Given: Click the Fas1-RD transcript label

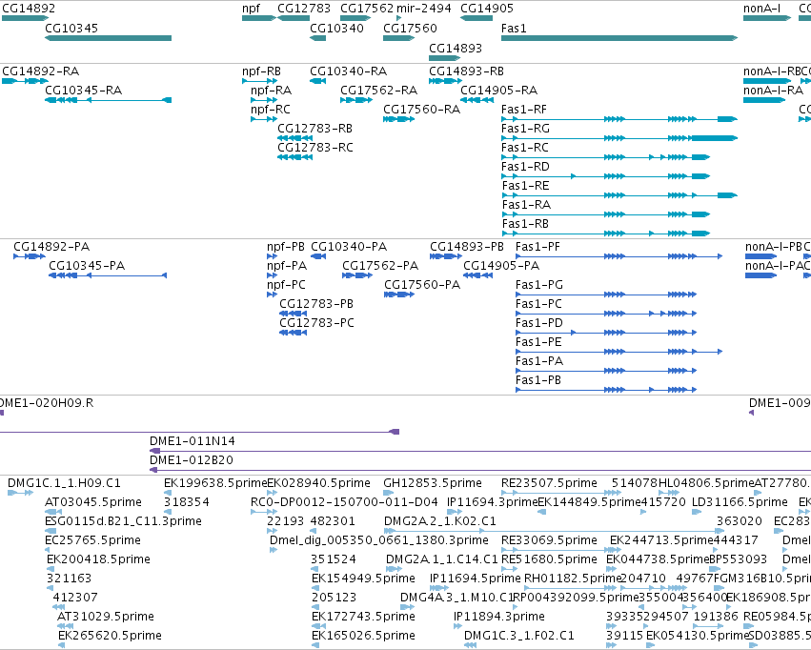Looking at the screenshot, I should 525,167.
